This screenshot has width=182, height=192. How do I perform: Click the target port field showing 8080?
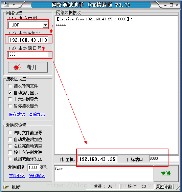pyautogui.click(x=164, y=159)
